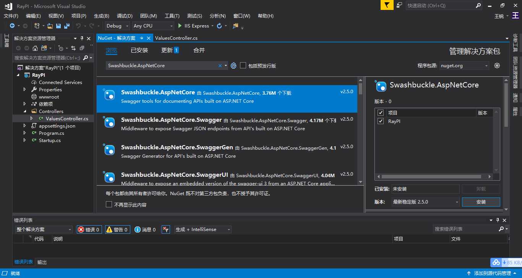The height and width of the screenshot is (278, 522).
Task: Clear the Swashbuckle.AspNetCore search text
Action: (220, 66)
